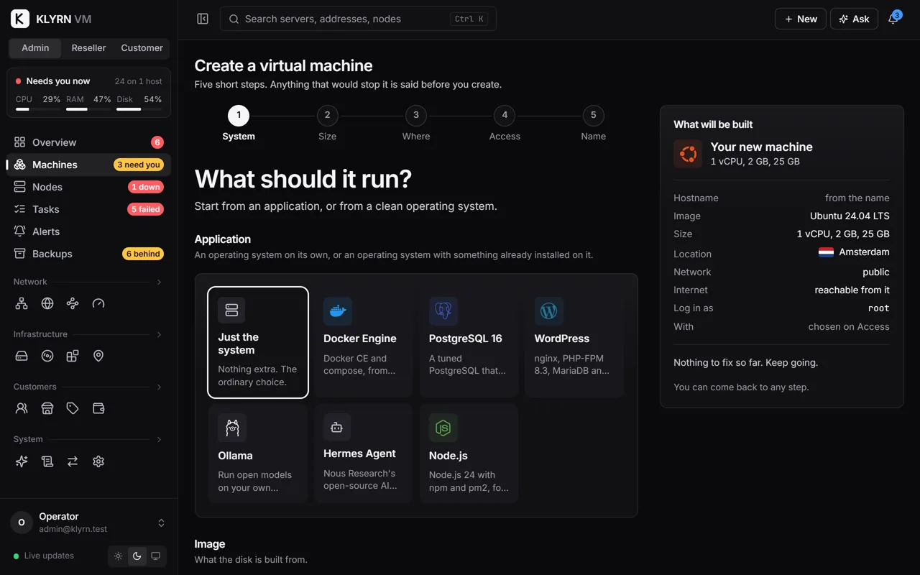This screenshot has width=920, height=575.
Task: Click the Operator avatar circle
Action: coord(21,523)
